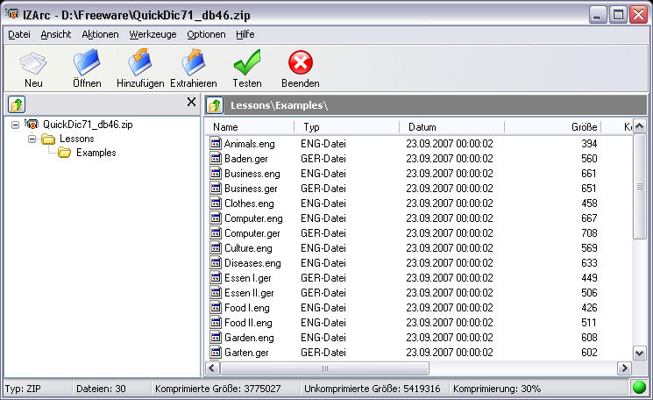Click the file icon of Garten.ger
This screenshot has width=653, height=400.
click(216, 353)
